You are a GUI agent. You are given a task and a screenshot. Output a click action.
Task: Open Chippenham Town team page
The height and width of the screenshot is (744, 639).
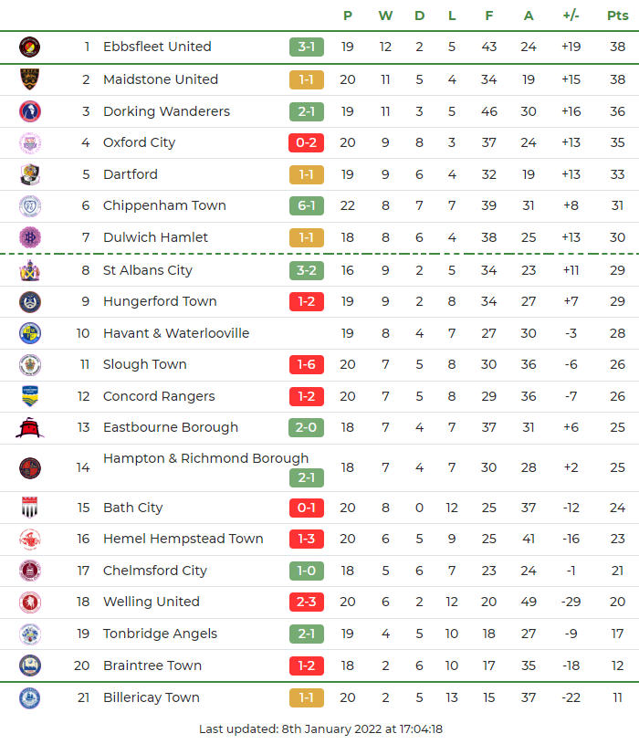[164, 205]
